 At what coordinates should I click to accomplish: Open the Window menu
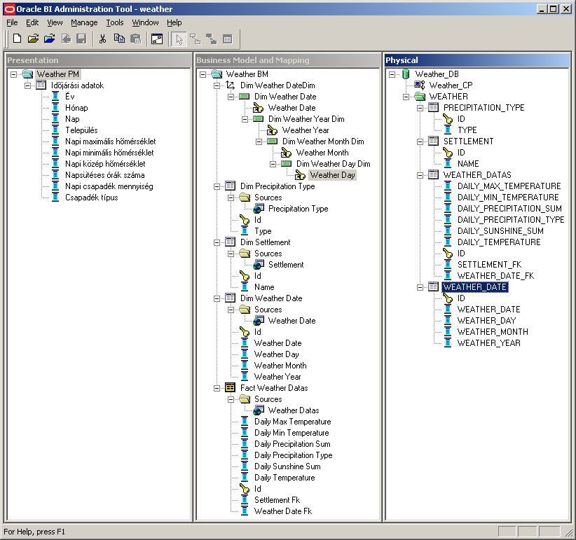[145, 22]
